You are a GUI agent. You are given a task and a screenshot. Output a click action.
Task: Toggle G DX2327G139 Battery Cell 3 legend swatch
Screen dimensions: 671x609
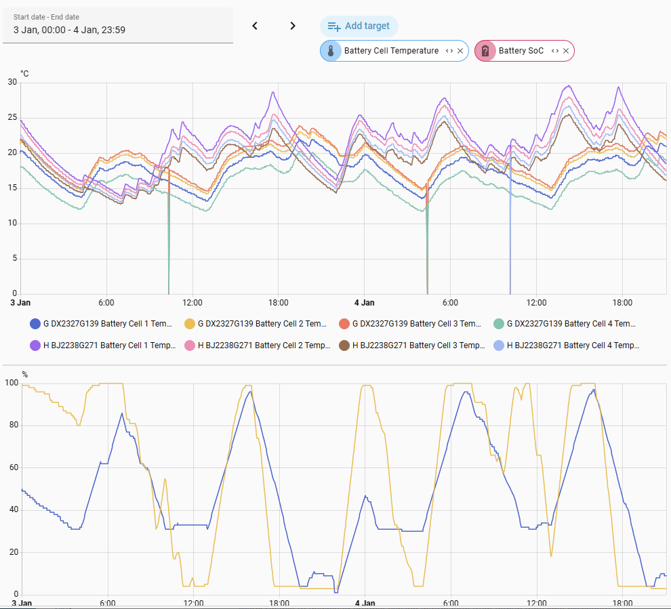pos(344,324)
